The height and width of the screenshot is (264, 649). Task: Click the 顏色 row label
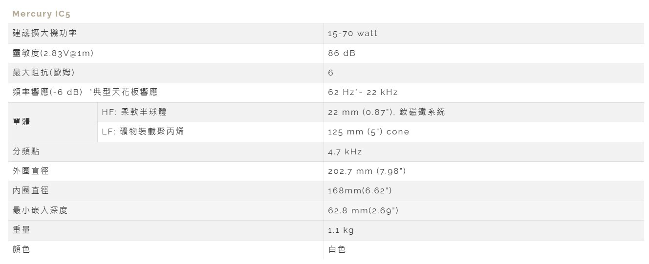[x=21, y=249]
